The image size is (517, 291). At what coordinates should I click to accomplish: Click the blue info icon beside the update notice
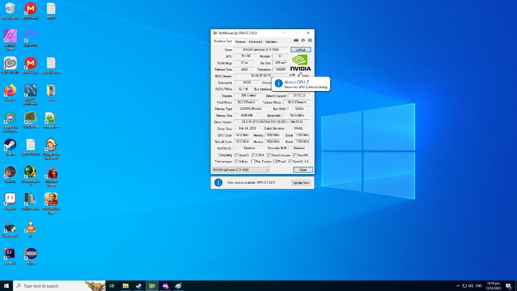[x=218, y=182]
